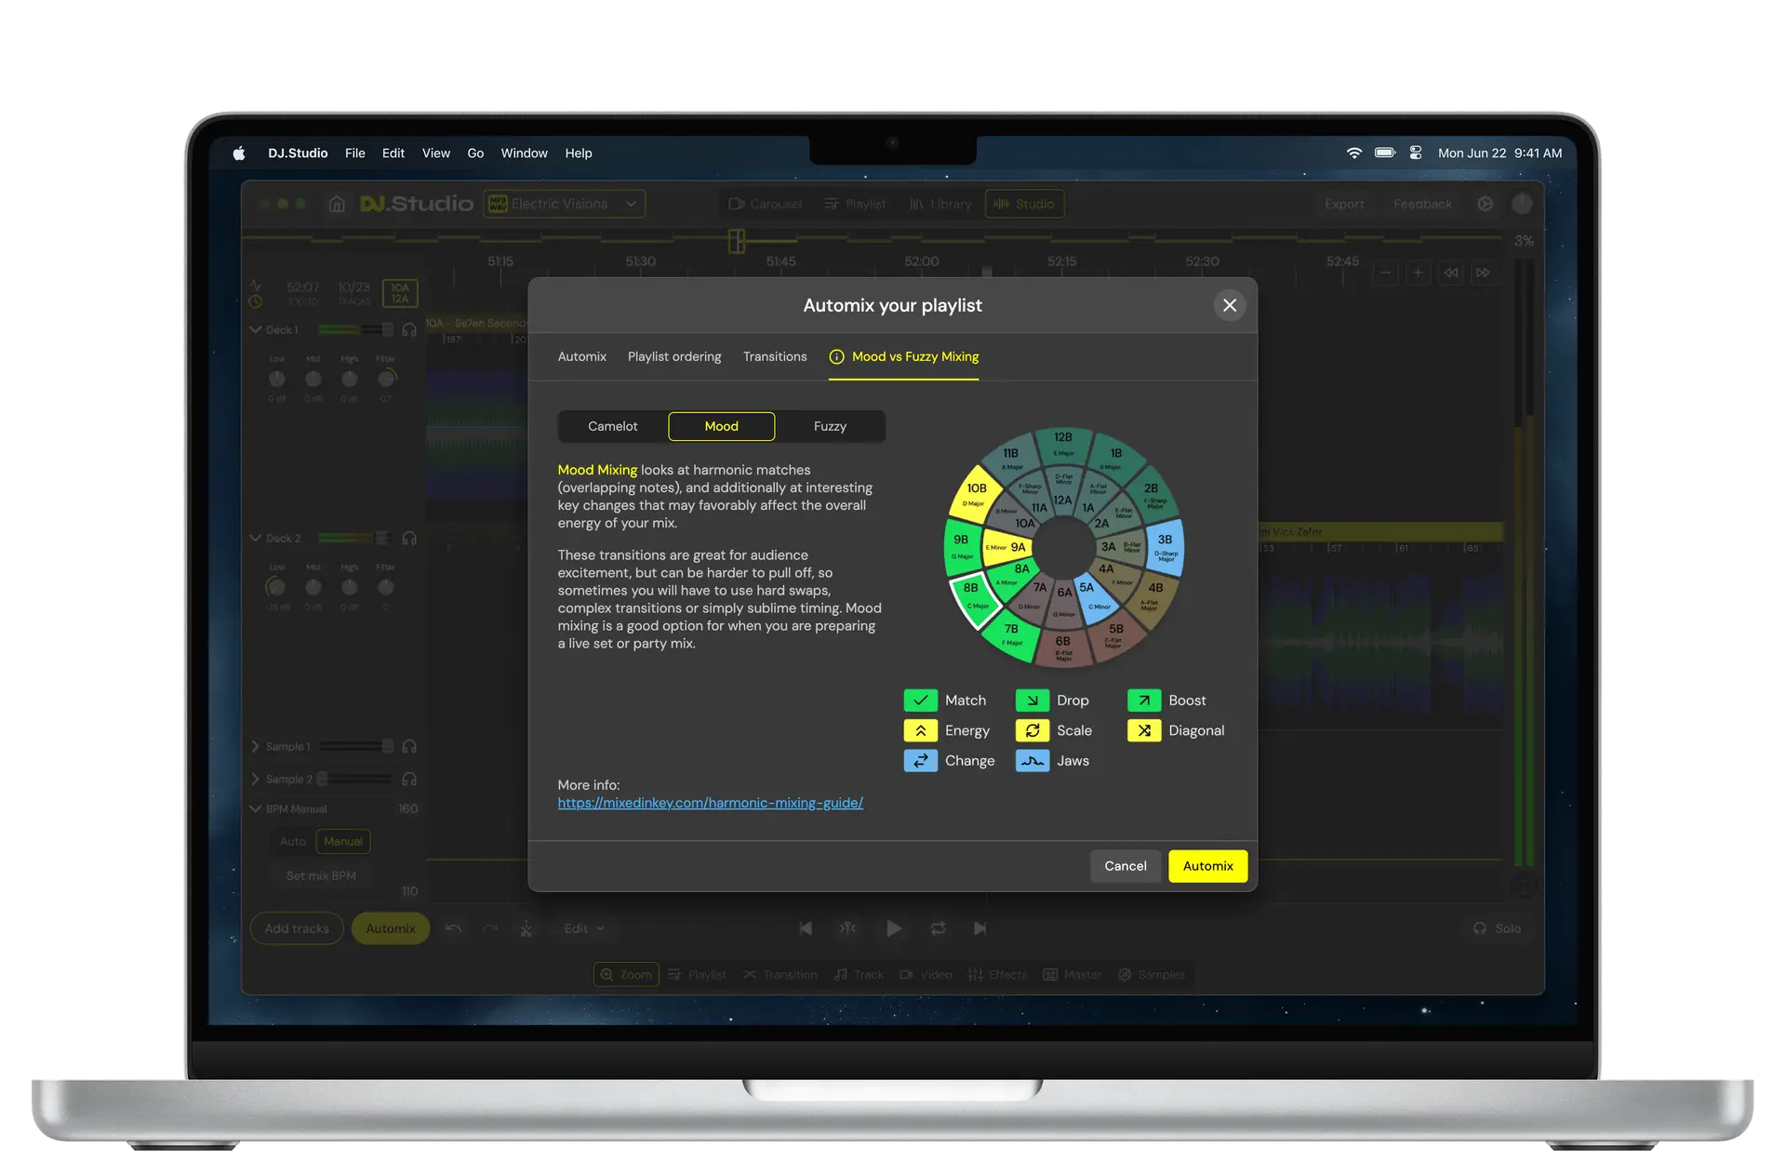1786x1161 pixels.
Task: Toggle the split-at-playhead button in transport
Action: [x=847, y=928]
